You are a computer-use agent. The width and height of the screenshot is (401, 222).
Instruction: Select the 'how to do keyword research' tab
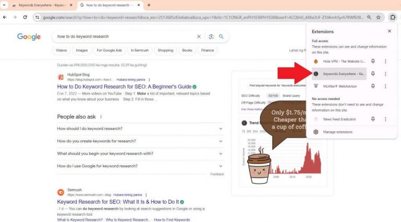pos(110,5)
